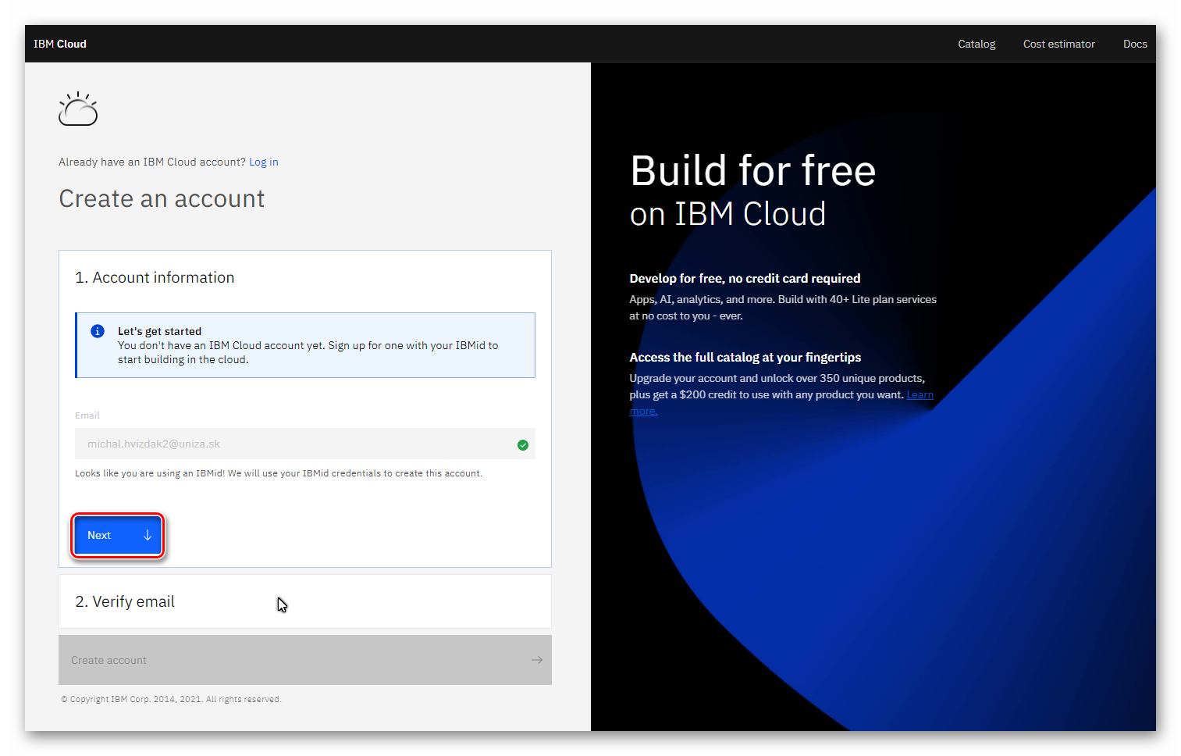The height and width of the screenshot is (756, 1181).
Task: Click the cloud with sun logo icon
Action: click(78, 109)
